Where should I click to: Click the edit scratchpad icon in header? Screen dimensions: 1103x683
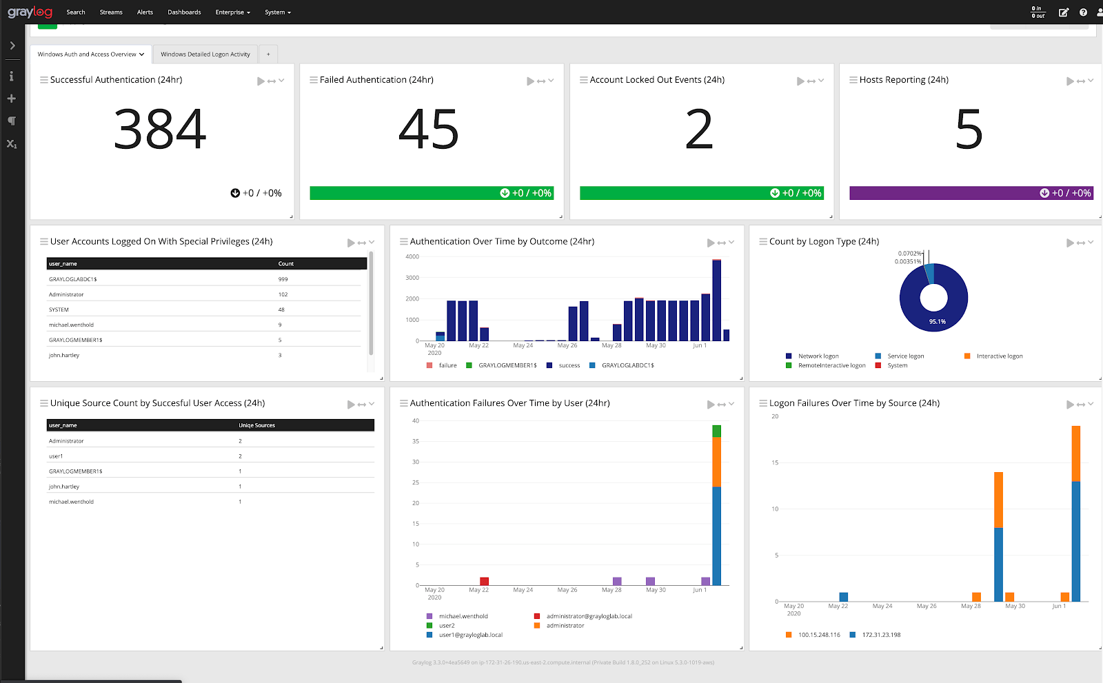tap(1064, 12)
